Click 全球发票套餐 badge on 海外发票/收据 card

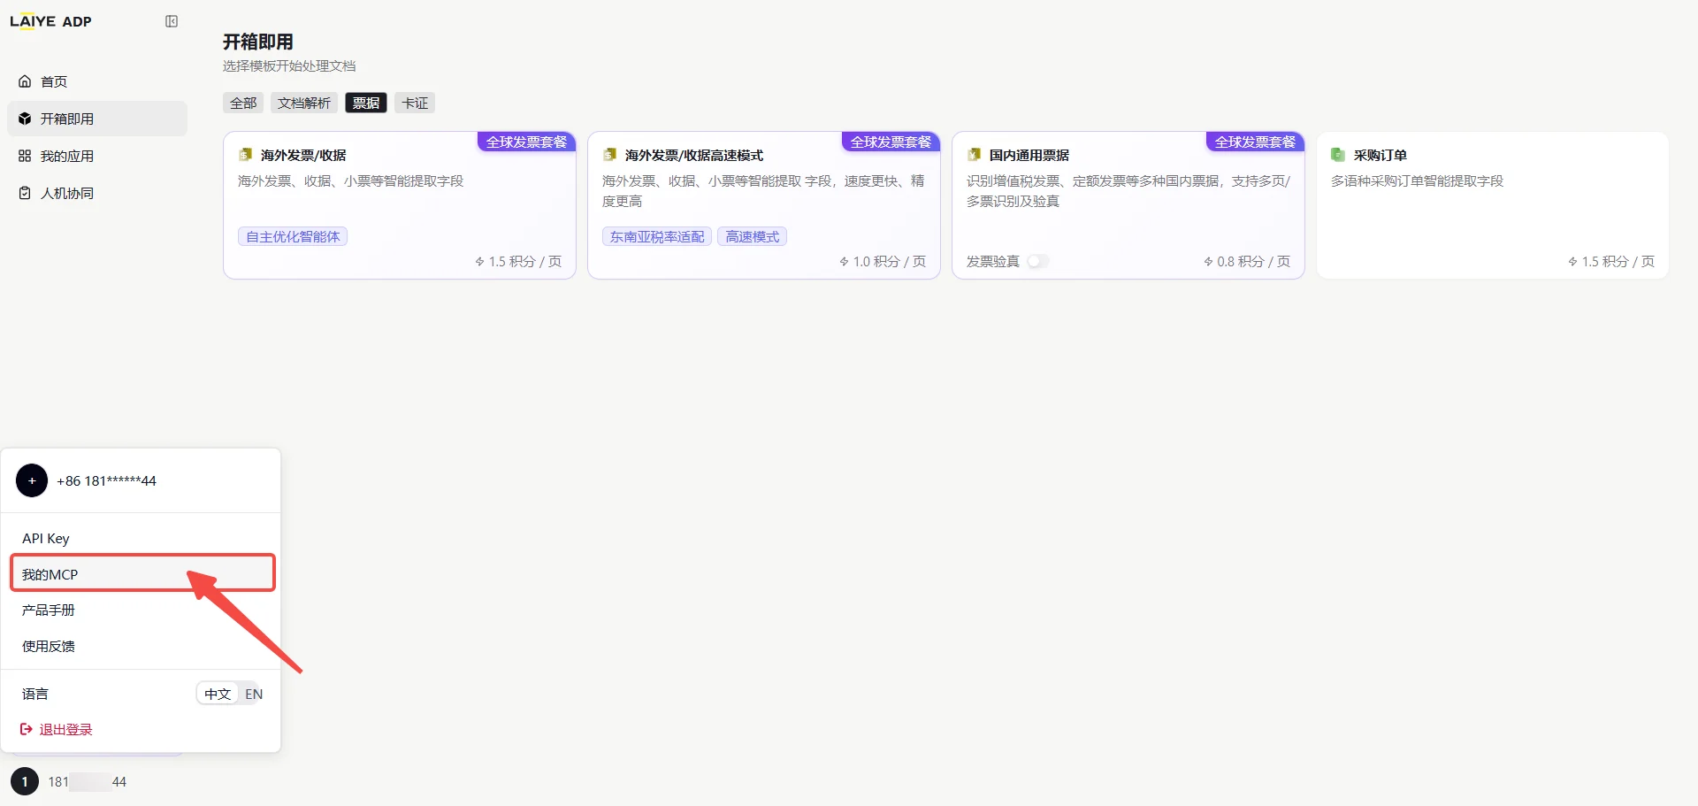point(527,142)
